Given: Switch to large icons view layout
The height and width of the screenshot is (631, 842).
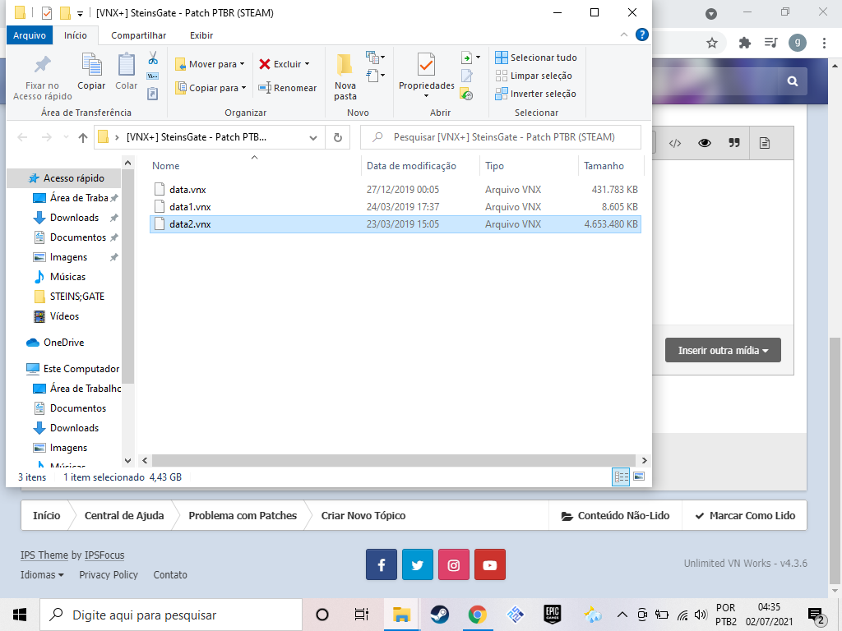Looking at the screenshot, I should (638, 477).
